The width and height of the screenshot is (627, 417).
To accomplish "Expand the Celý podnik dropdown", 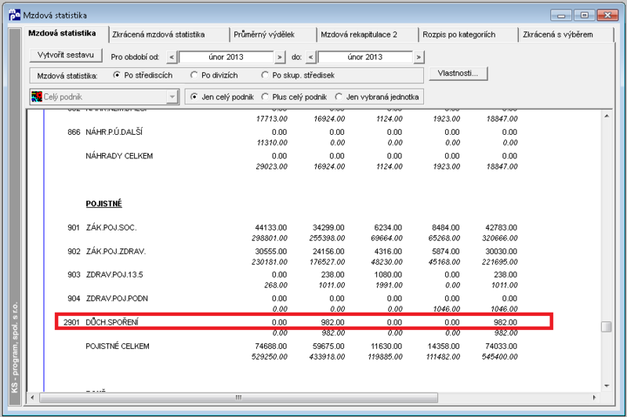I will pyautogui.click(x=172, y=96).
